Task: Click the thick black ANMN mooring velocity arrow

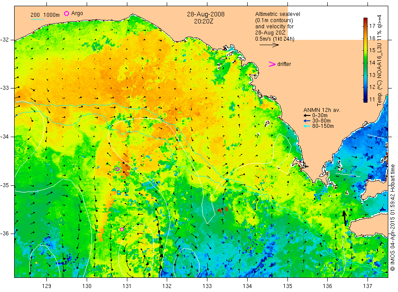Action: 344,218
